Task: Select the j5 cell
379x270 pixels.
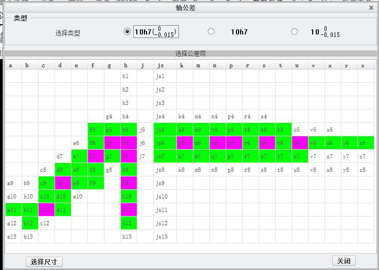Action: tap(145, 130)
